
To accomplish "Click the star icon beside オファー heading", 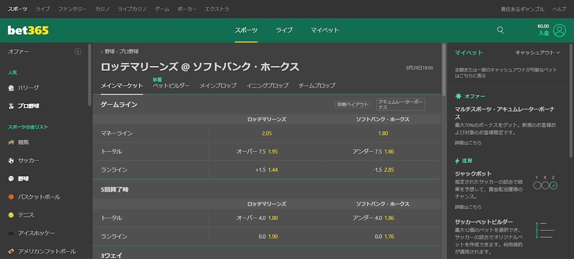I will click(x=458, y=96).
